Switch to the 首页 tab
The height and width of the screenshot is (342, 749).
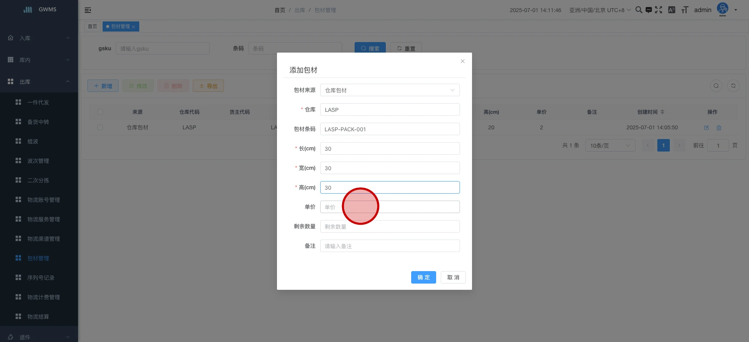(x=92, y=26)
